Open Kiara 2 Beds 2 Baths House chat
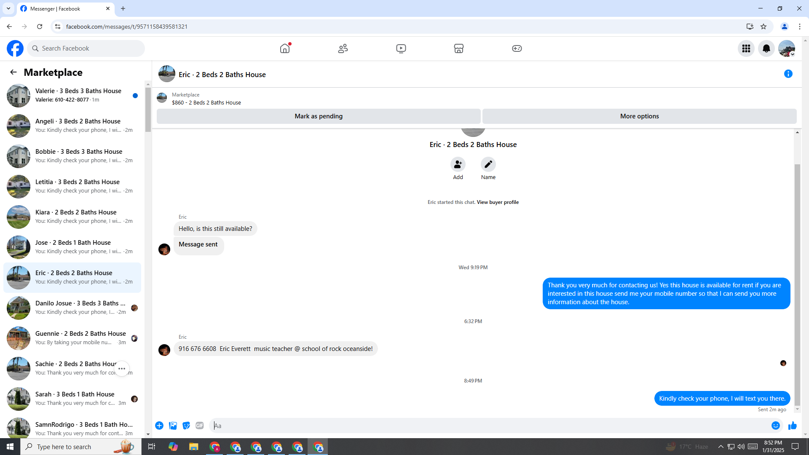This screenshot has width=809, height=455. click(x=72, y=217)
